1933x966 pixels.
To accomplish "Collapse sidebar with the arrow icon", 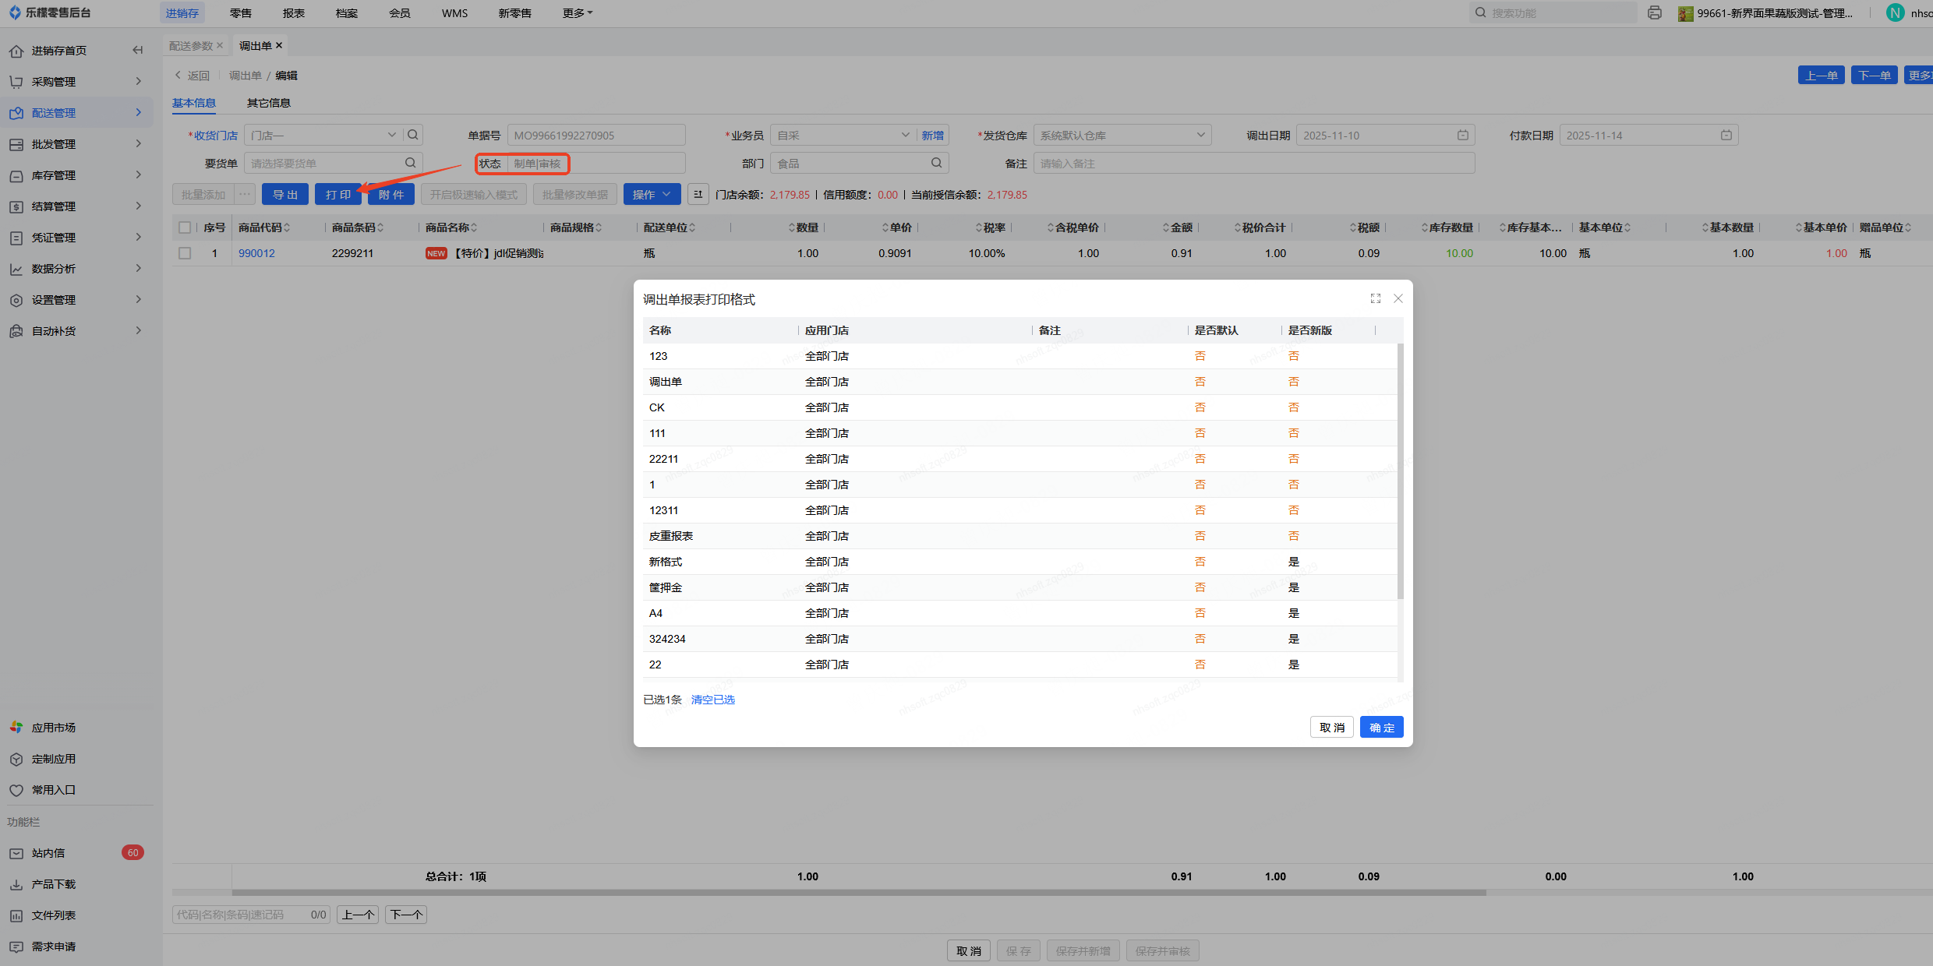I will (138, 51).
